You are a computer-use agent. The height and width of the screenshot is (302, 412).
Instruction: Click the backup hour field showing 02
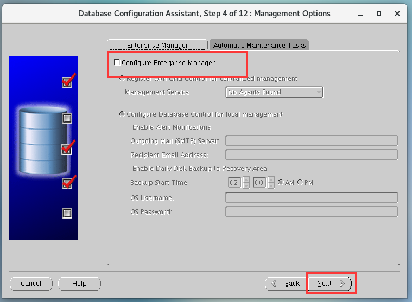coord(234,182)
